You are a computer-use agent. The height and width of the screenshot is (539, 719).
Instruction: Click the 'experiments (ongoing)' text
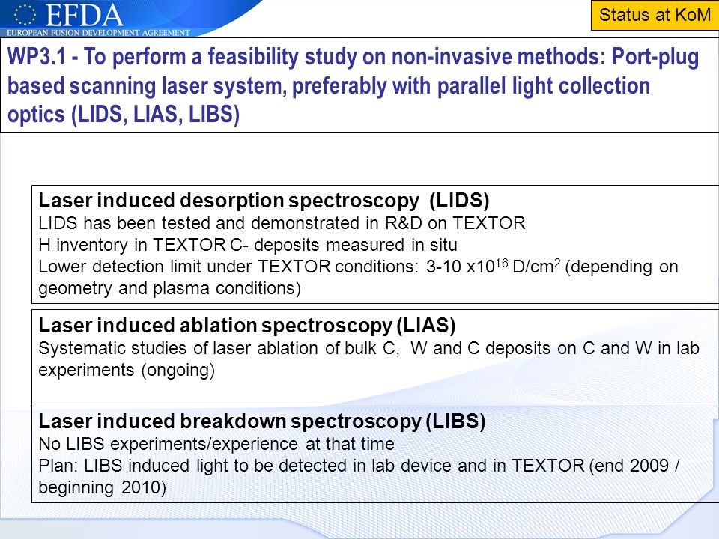[127, 371]
